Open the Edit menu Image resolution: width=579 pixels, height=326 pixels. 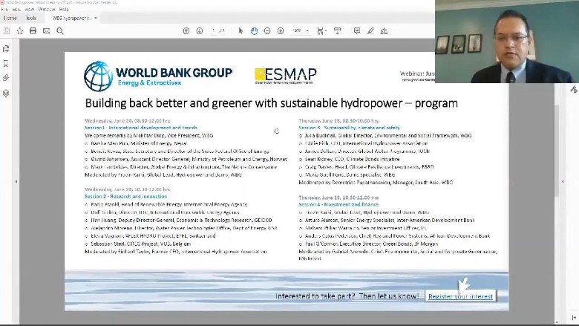16,9
